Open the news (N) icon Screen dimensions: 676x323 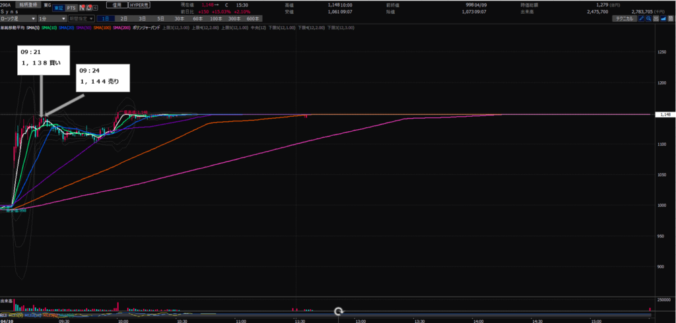(x=81, y=7)
